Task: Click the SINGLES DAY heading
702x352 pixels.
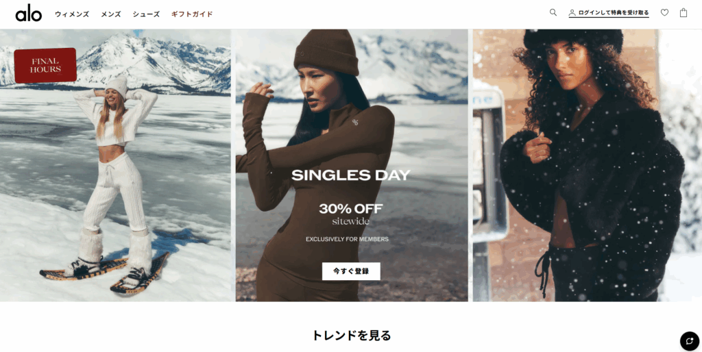Action: (x=351, y=175)
